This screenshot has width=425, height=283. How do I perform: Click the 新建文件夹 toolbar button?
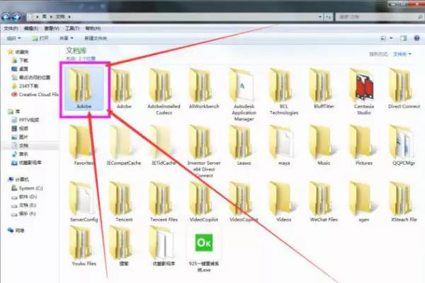coord(96,38)
